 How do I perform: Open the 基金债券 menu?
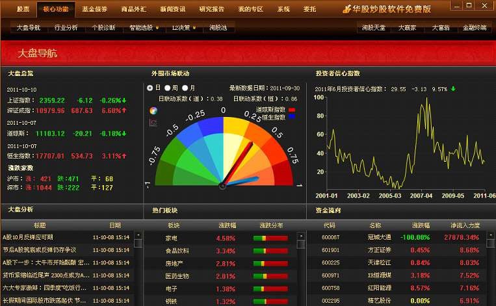click(94, 9)
